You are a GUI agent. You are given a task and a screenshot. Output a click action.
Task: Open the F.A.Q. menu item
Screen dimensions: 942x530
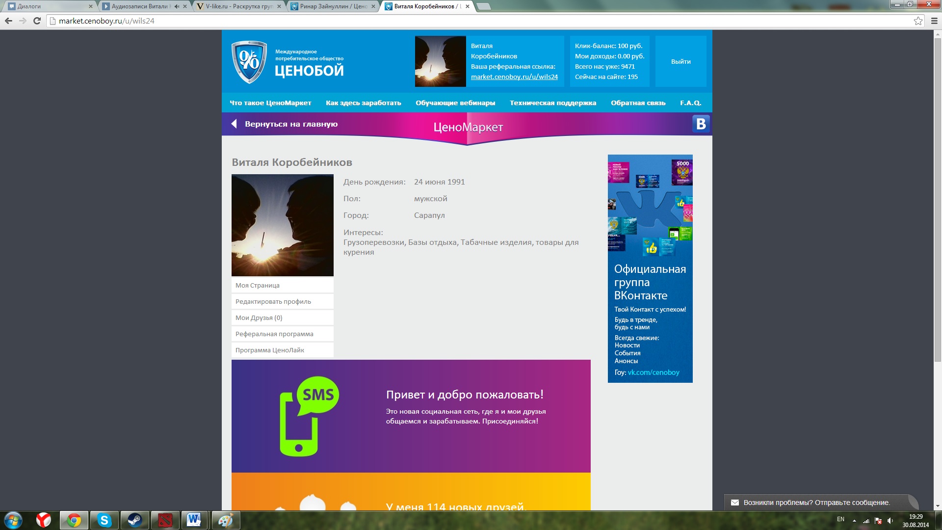[x=691, y=103]
